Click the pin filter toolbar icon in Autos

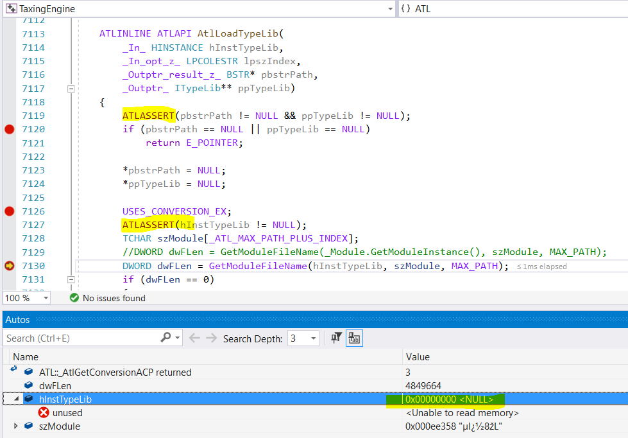[336, 338]
